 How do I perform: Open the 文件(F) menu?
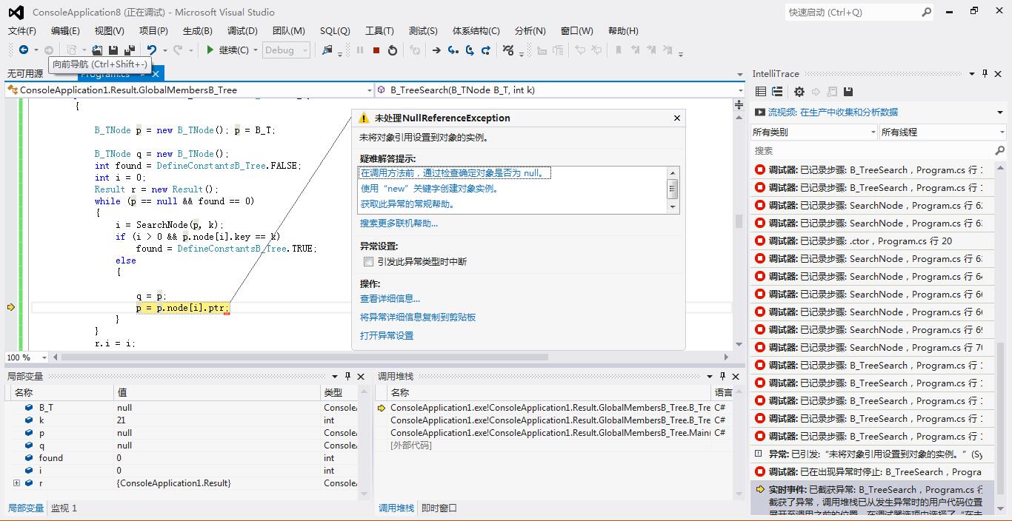click(22, 30)
